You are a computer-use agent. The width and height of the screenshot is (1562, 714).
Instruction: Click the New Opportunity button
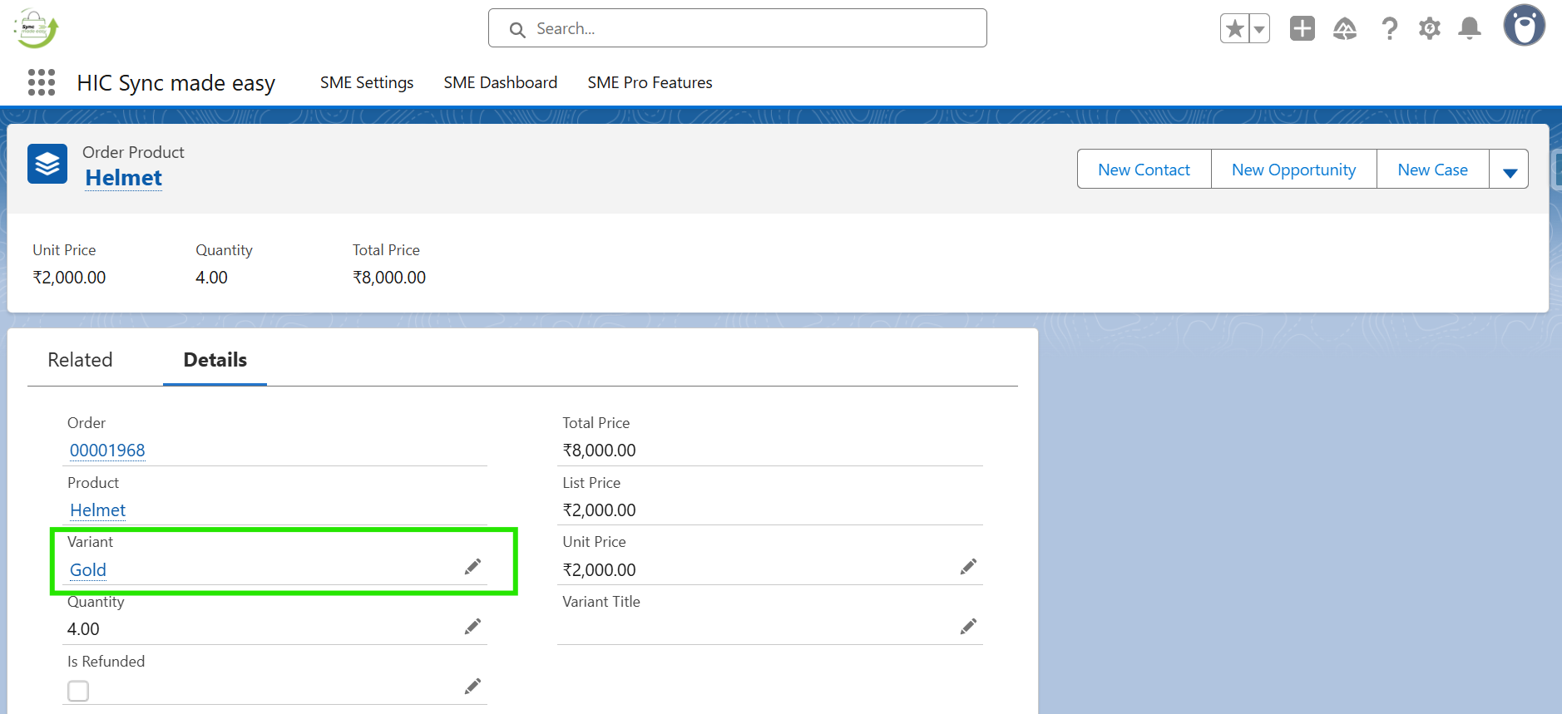tap(1293, 170)
